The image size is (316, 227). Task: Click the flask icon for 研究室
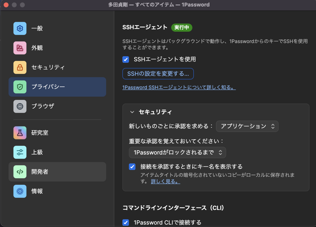20,133
